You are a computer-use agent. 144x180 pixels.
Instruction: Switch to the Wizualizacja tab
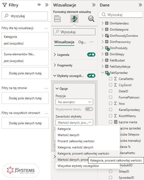(x=64, y=42)
